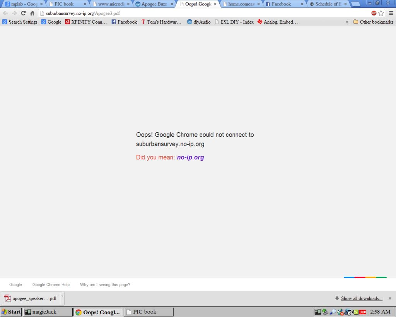Click the magnifier system tray icon

(333, 312)
